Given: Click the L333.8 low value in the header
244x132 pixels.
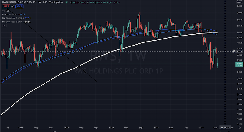Looking at the screenshot, I should coord(90,2).
